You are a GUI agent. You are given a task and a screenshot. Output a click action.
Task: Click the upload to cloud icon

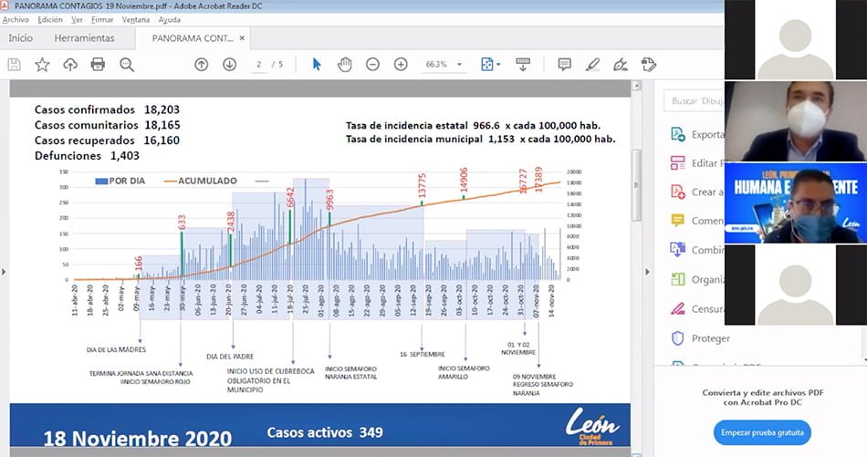point(70,65)
